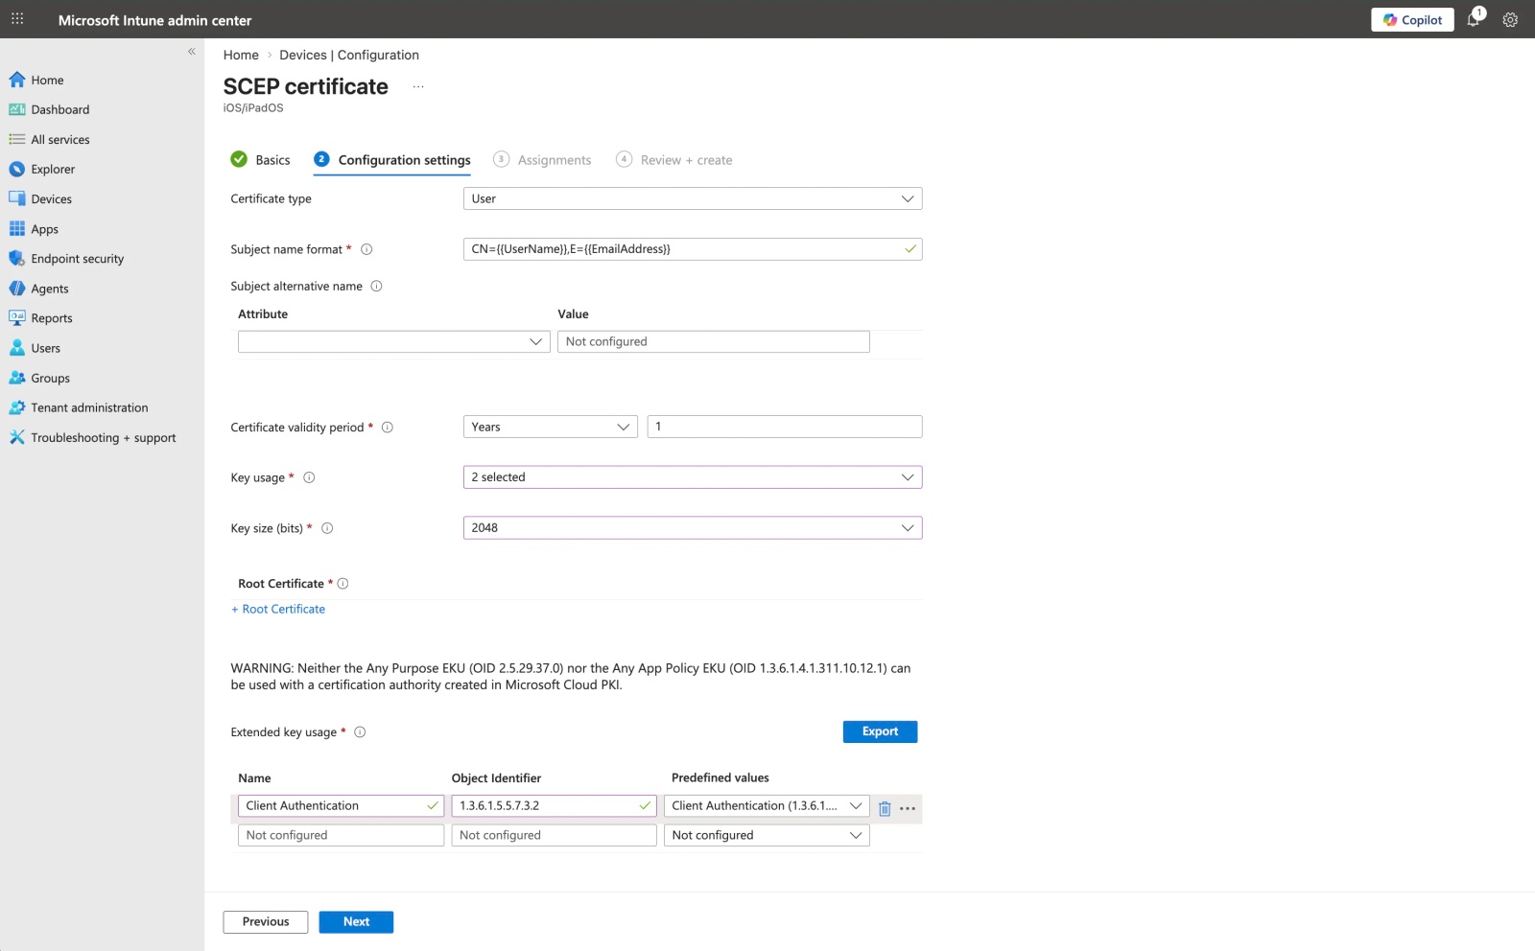Show info for Certificate validity period
Viewport: 1535px width, 951px height.
pos(388,428)
